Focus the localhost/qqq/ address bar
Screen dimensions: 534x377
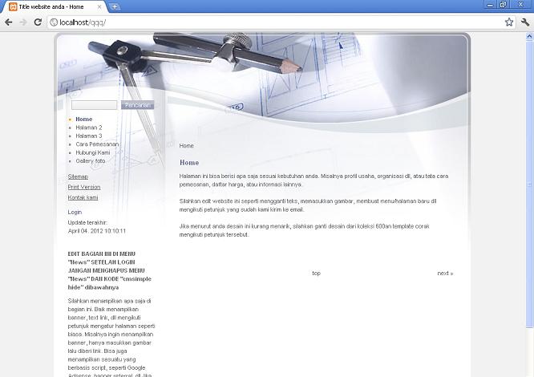pyautogui.click(x=276, y=22)
